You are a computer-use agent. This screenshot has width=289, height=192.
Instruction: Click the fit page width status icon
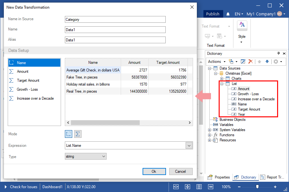click(176, 187)
